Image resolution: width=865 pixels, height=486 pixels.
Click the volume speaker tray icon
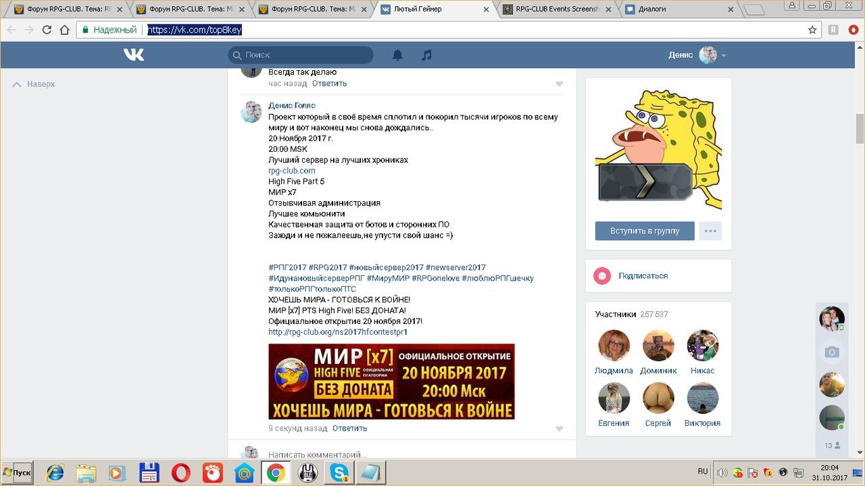pyautogui.click(x=722, y=473)
